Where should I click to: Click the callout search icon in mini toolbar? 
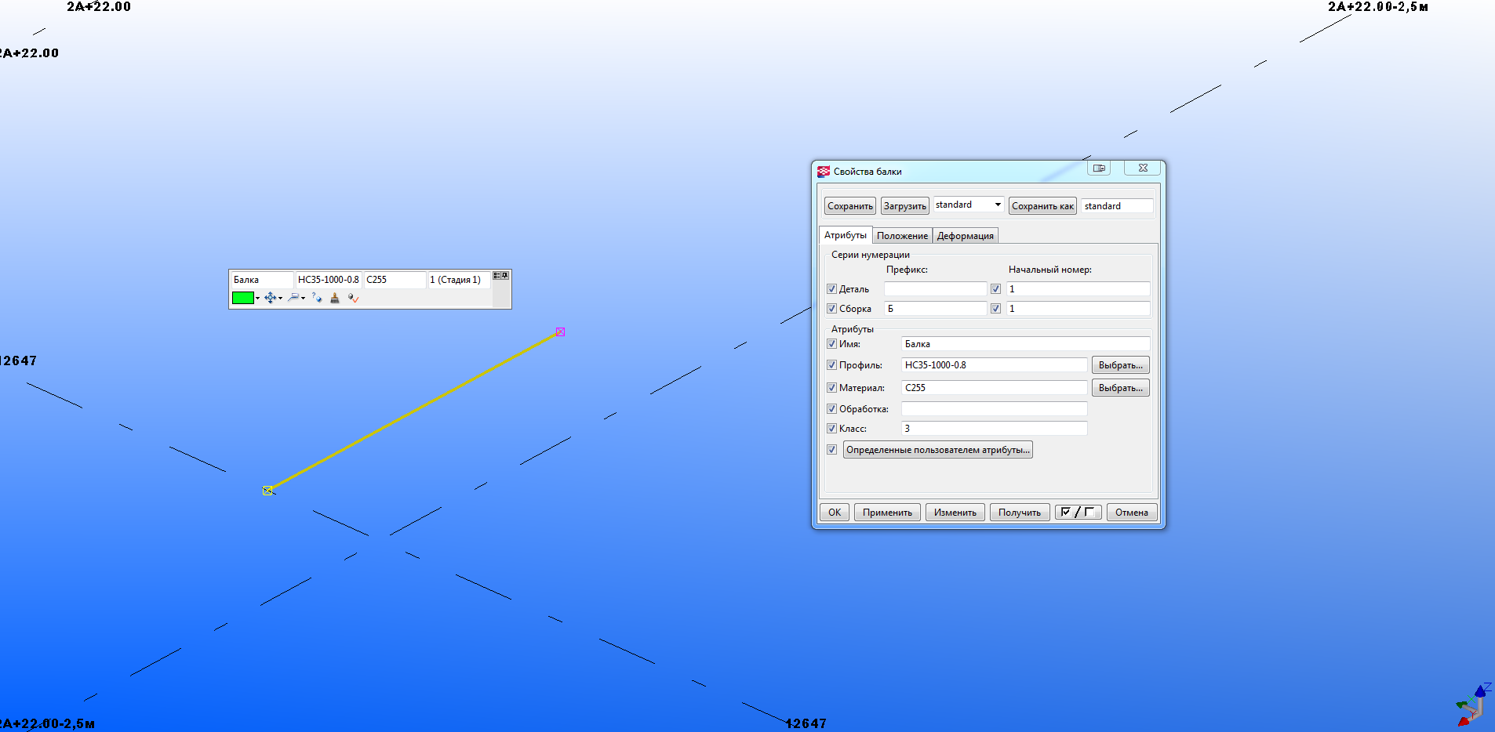293,298
